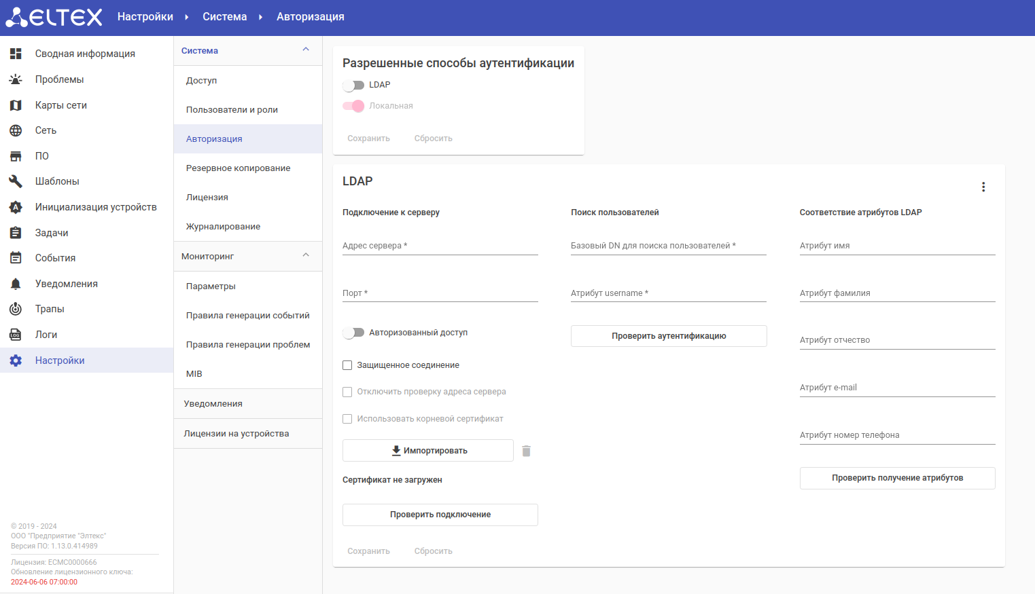Toggle Авторизованный доступ switch
The height and width of the screenshot is (594, 1035).
[x=353, y=333]
